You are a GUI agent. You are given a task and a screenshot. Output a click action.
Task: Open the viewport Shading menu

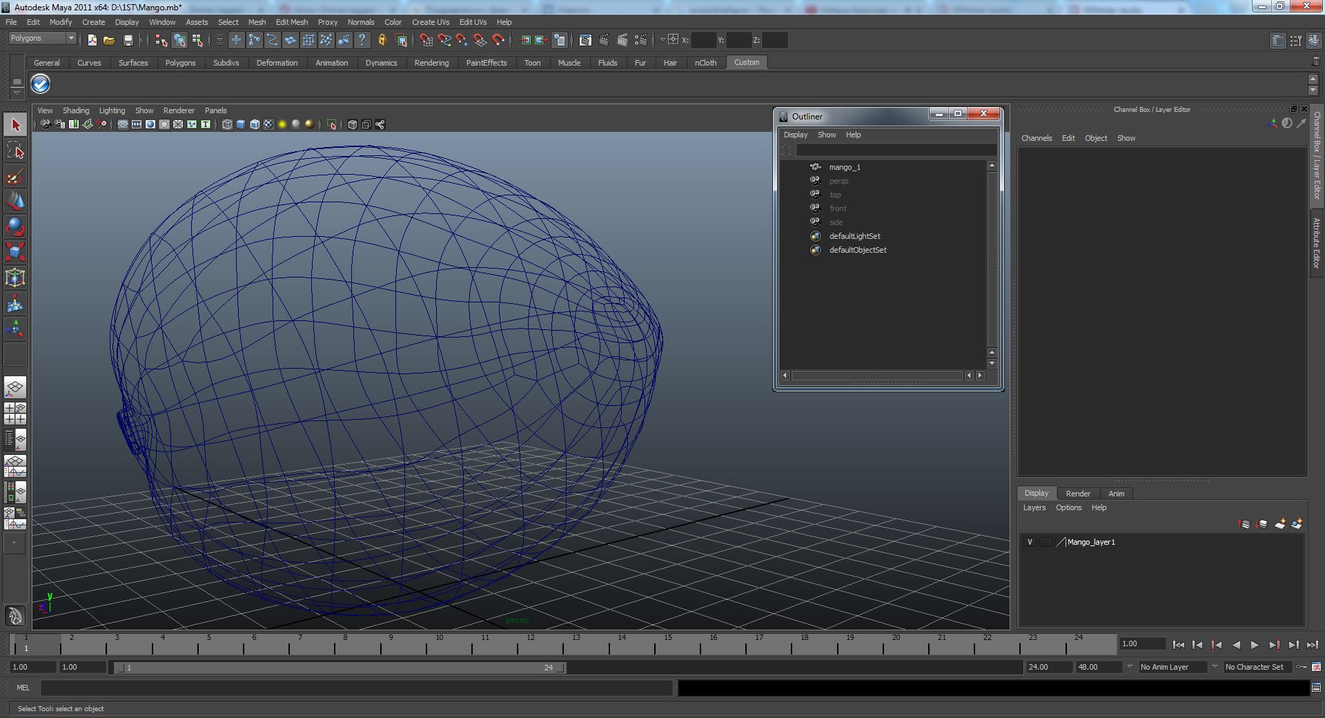click(76, 110)
